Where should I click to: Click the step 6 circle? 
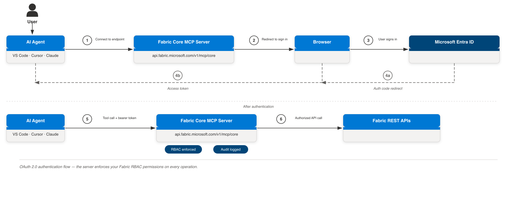click(x=281, y=119)
